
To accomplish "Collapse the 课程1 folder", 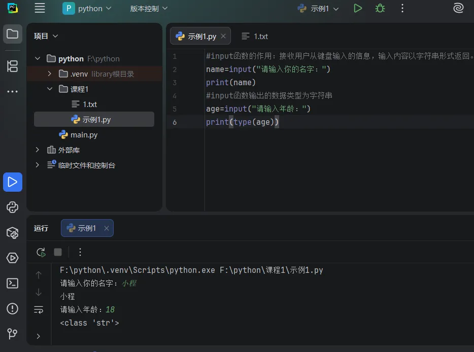I will (x=50, y=89).
